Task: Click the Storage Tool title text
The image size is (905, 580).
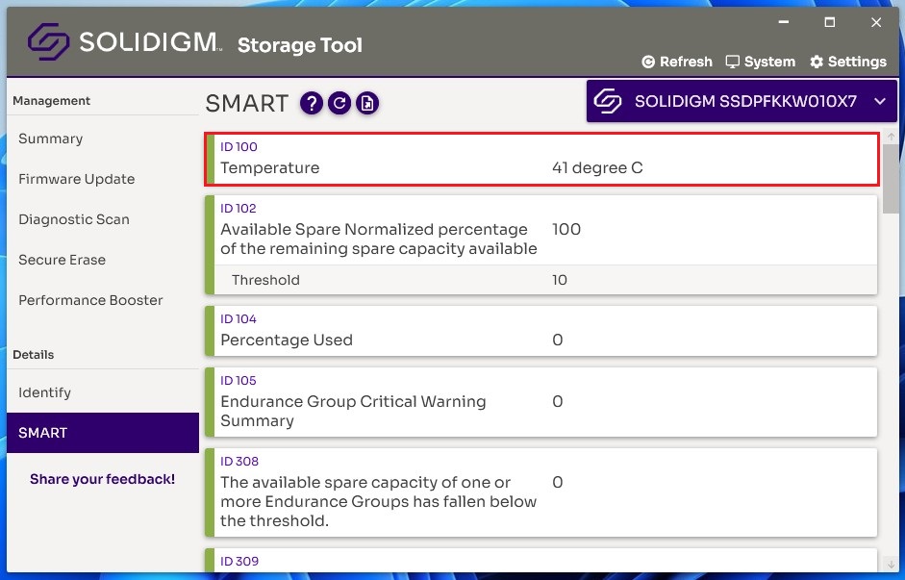Action: pyautogui.click(x=299, y=45)
